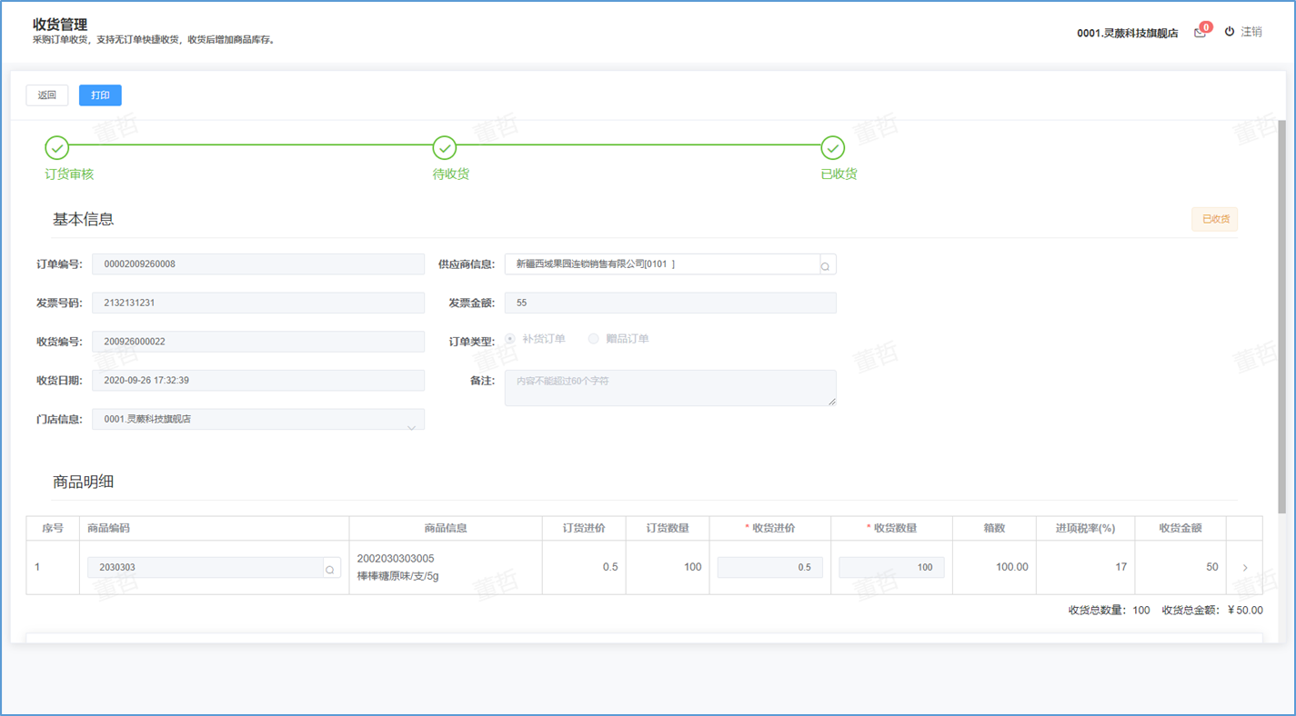1296x716 pixels.
Task: Select the 补货订单 radio button
Action: [x=510, y=339]
